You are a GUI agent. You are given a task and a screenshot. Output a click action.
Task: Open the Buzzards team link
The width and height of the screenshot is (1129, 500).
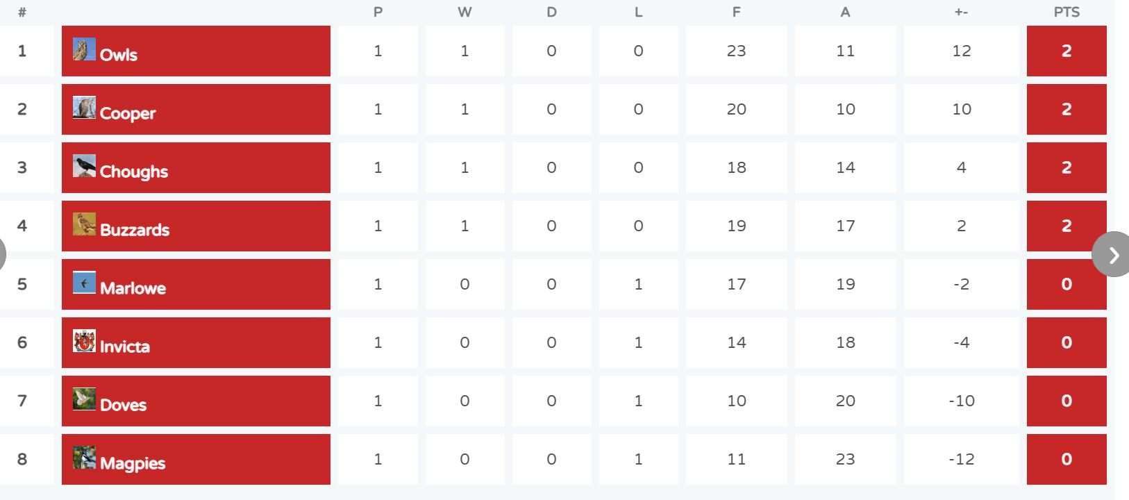coord(135,230)
